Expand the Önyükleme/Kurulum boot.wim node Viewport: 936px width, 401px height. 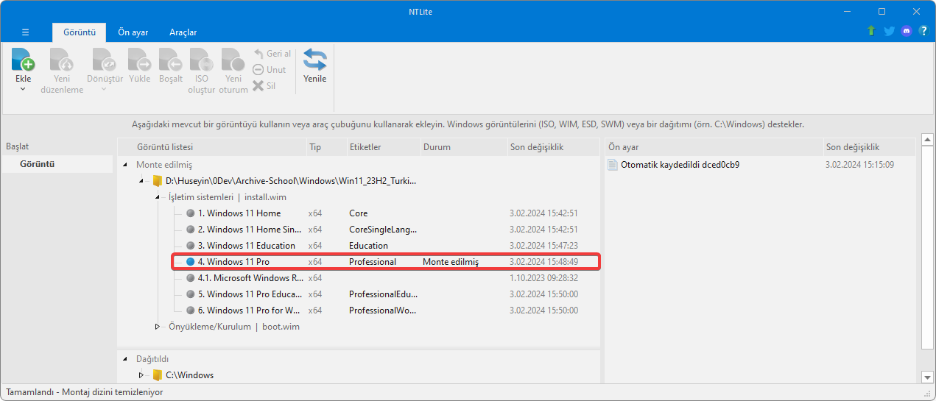pos(158,327)
